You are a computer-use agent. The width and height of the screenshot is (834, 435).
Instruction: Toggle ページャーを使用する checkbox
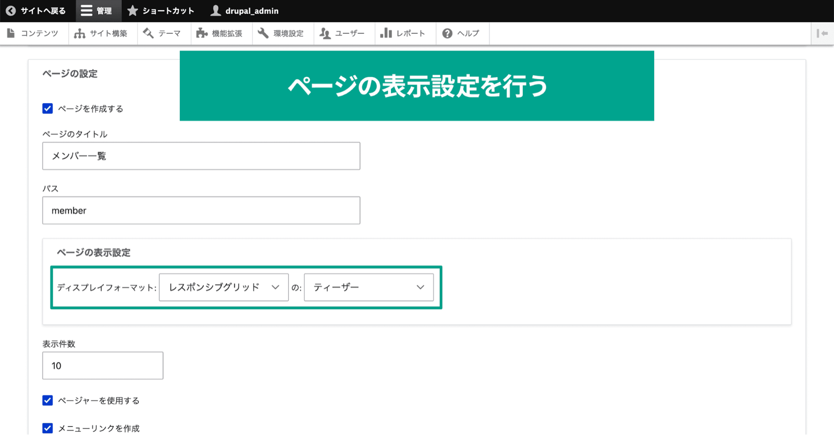[47, 401]
